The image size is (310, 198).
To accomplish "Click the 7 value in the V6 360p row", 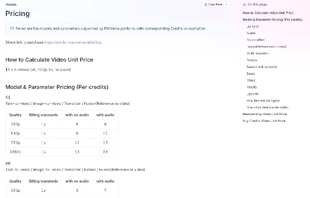I will pos(105,190).
